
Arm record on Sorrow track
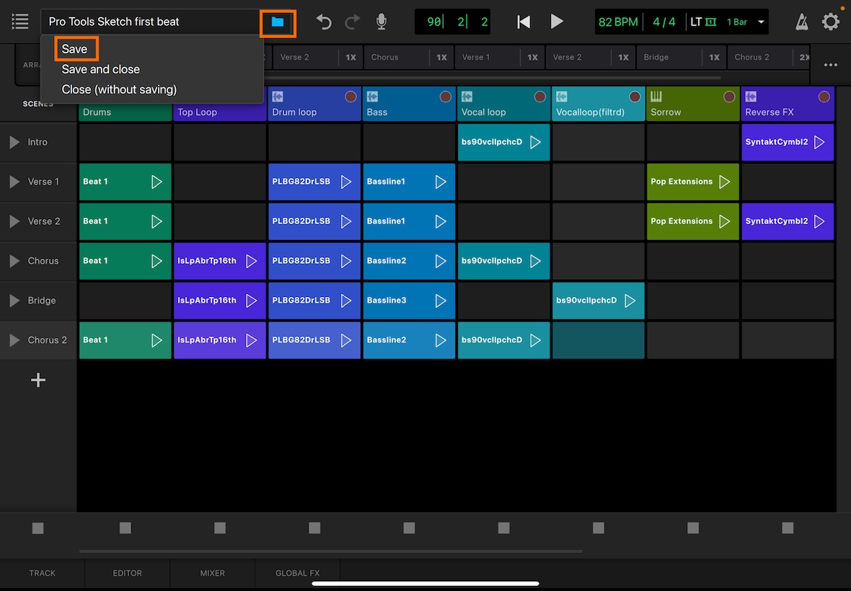click(729, 97)
